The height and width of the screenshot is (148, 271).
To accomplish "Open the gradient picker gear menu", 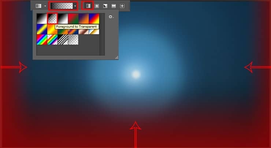I will tap(111, 17).
